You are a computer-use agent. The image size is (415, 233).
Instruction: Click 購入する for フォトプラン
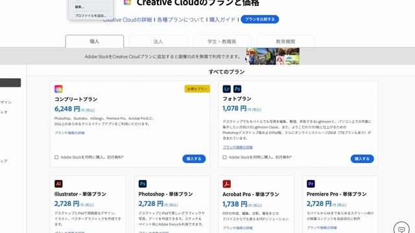362,159
